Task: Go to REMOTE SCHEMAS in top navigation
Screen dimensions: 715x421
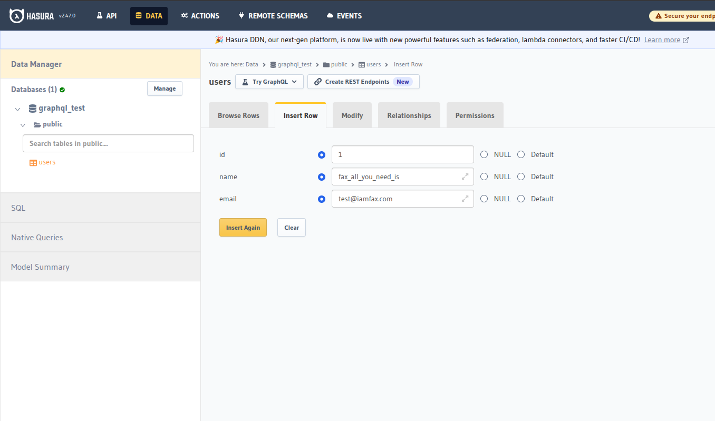Action: pos(273,16)
